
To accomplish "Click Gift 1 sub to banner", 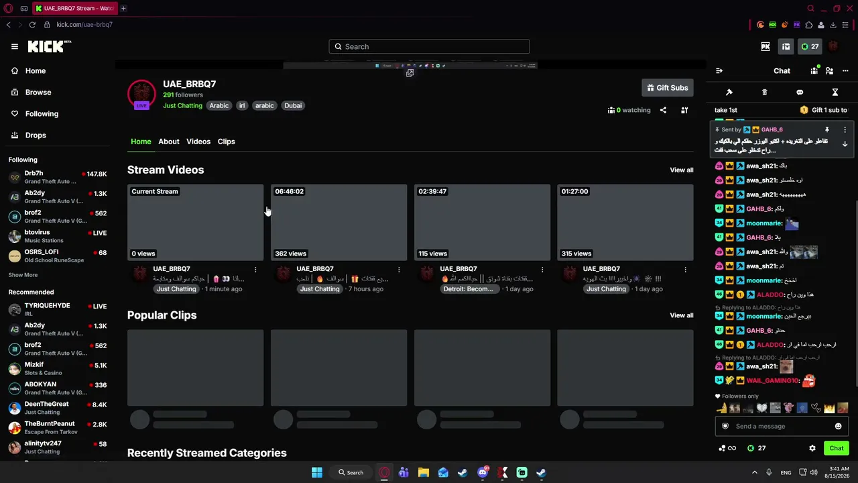I will (x=824, y=110).
